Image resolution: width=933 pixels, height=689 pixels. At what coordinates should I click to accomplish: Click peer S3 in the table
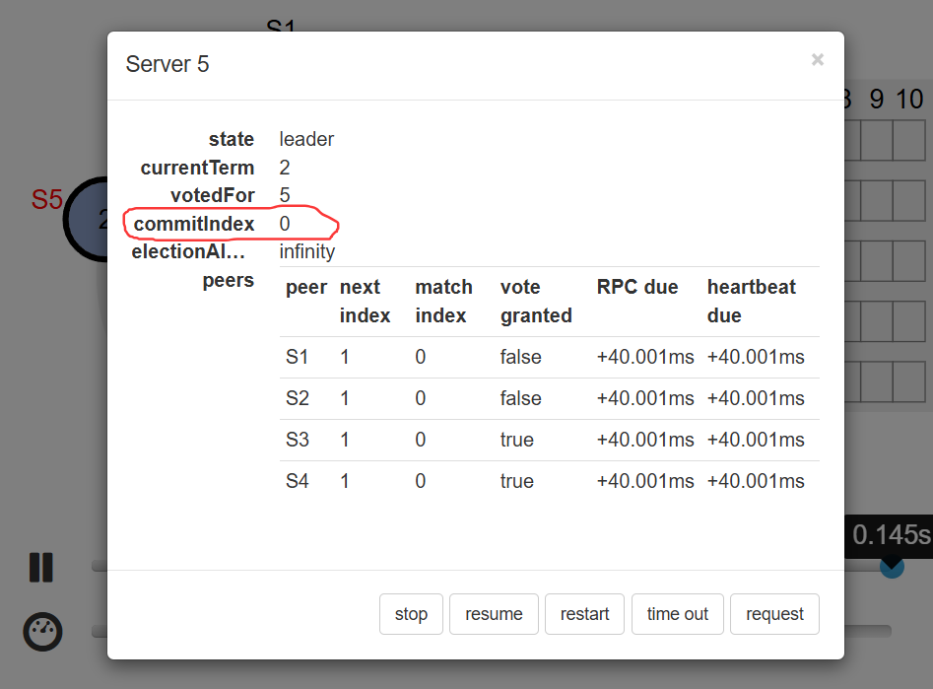(x=297, y=440)
